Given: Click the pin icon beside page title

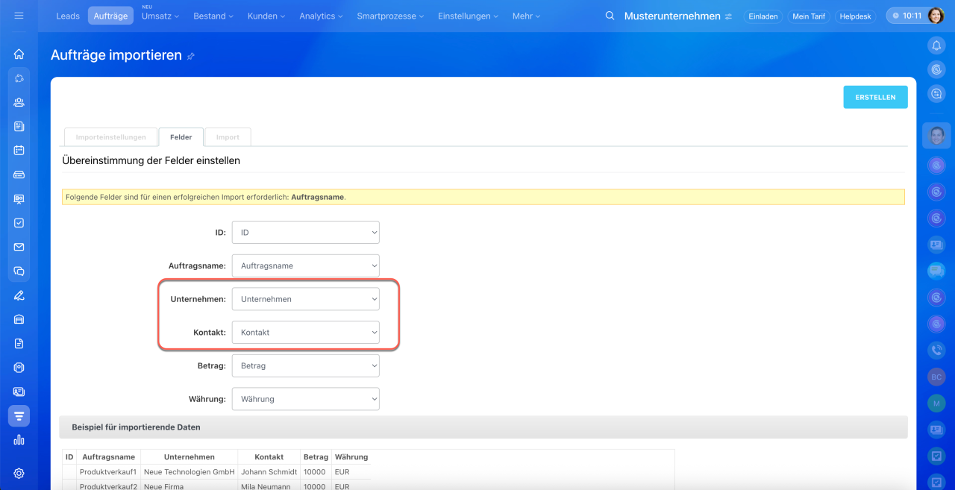Looking at the screenshot, I should pyautogui.click(x=191, y=56).
